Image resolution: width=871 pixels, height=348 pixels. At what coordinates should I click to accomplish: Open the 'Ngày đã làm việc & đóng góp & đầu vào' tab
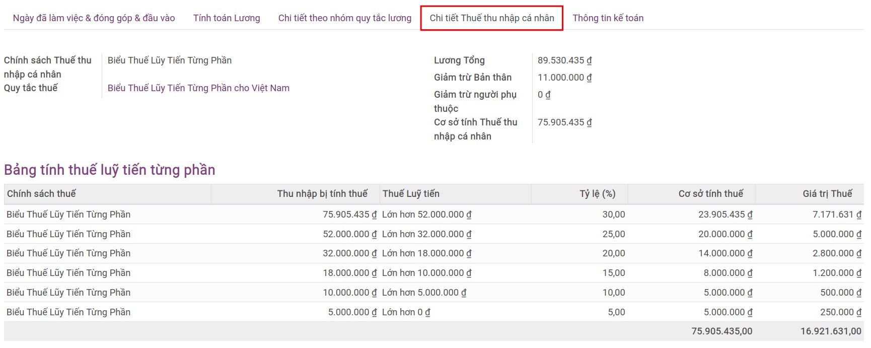(94, 18)
